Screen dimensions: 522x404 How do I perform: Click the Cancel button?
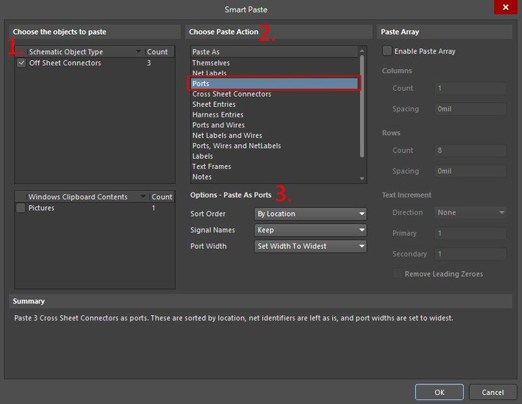tap(493, 392)
